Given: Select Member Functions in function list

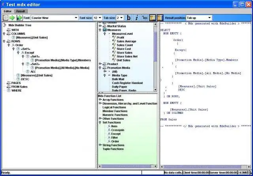Looking at the screenshot, I should [115, 111].
